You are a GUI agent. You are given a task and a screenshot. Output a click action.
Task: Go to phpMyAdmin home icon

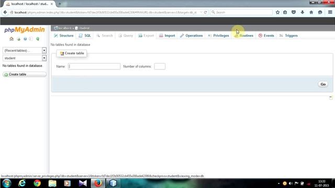(x=12, y=39)
